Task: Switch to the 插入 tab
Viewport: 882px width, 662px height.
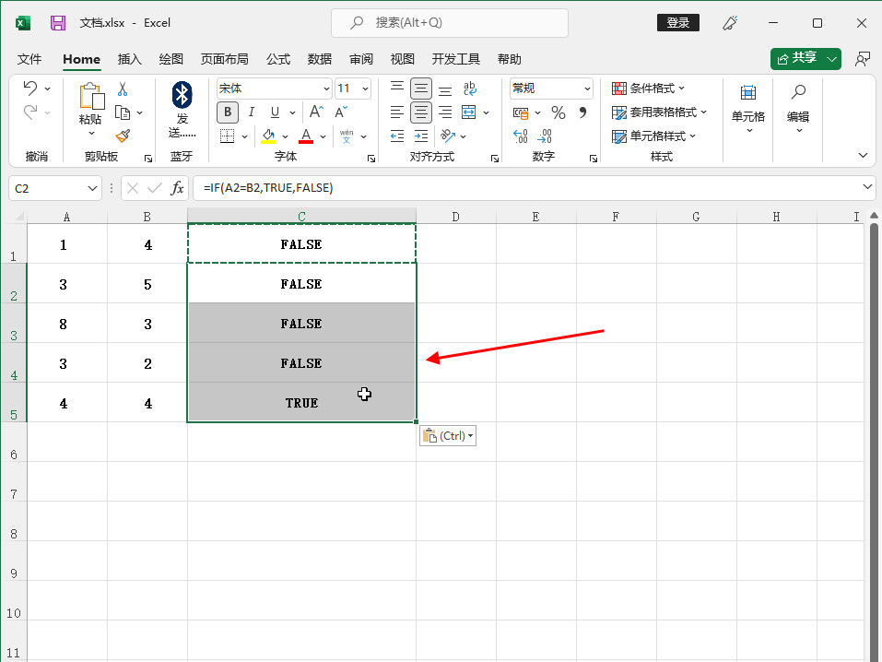Action: (129, 59)
